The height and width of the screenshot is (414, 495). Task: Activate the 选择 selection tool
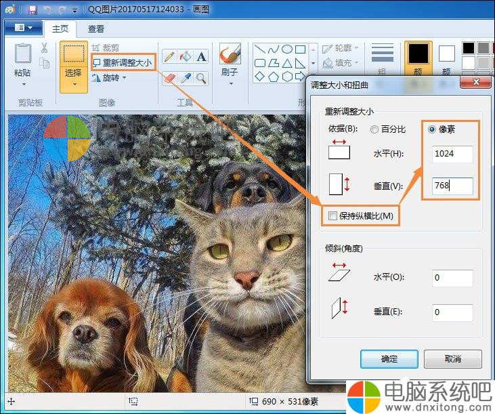point(74,54)
